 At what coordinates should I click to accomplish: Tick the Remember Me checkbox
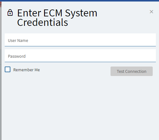pyautogui.click(x=8, y=69)
